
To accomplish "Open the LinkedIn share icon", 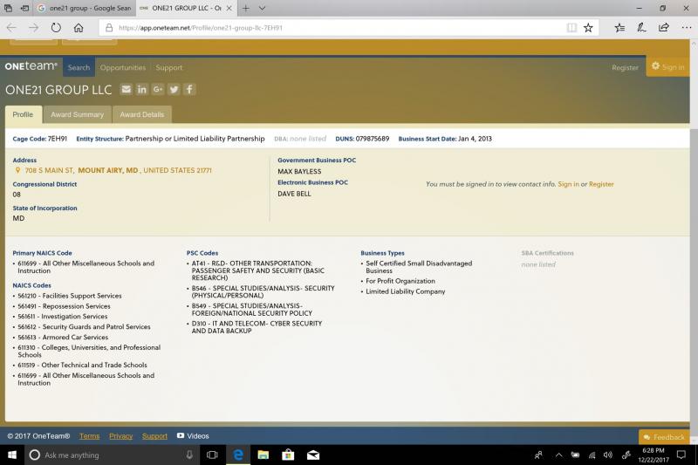I will point(142,90).
